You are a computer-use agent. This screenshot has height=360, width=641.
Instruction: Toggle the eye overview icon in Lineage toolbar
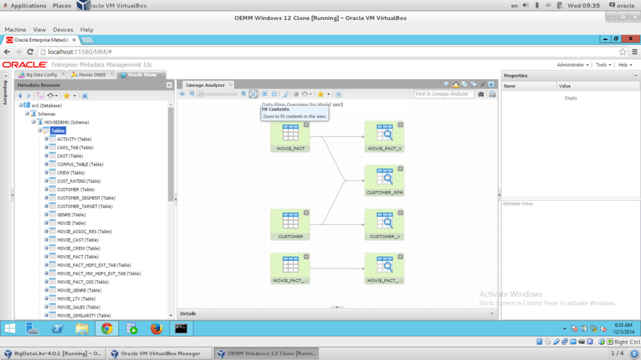click(182, 94)
